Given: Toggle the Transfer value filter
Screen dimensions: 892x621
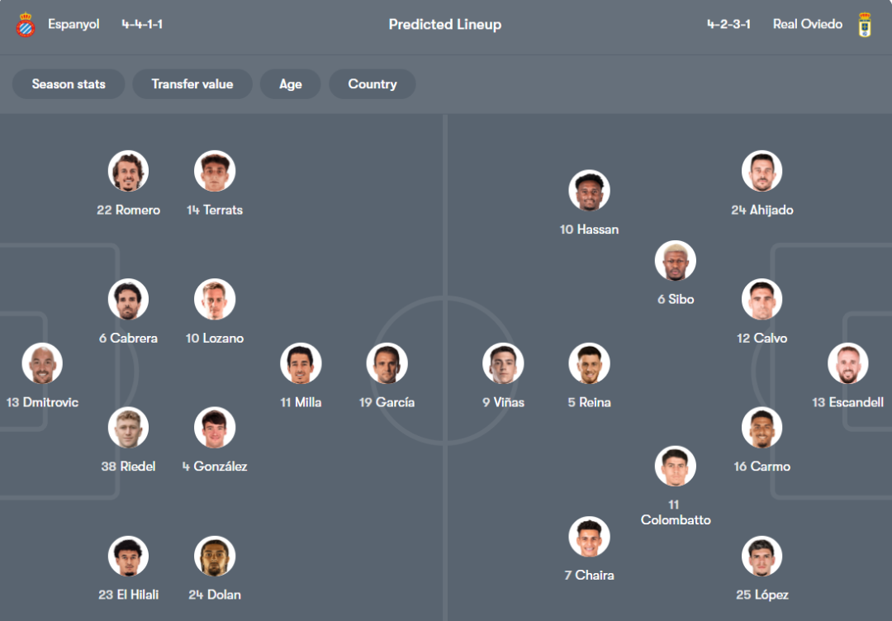Looking at the screenshot, I should tap(192, 84).
